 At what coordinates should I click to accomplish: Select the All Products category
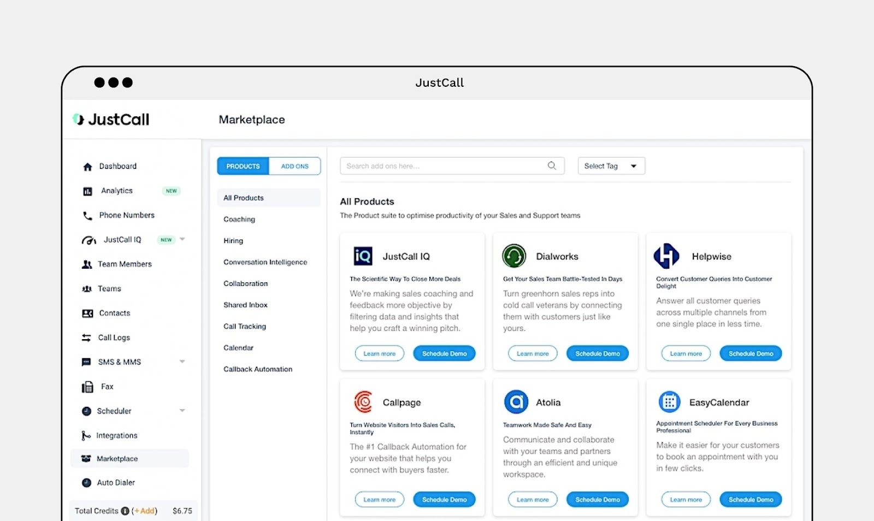269,198
